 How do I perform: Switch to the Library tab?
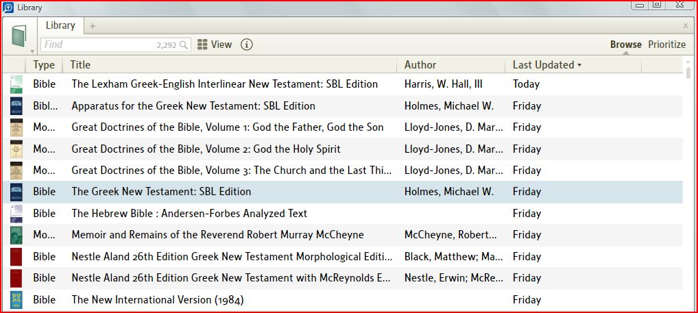click(x=60, y=25)
